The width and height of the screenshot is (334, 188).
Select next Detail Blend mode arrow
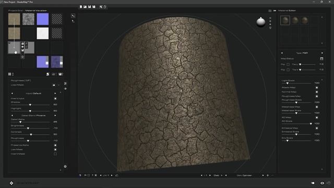(x=55, y=115)
